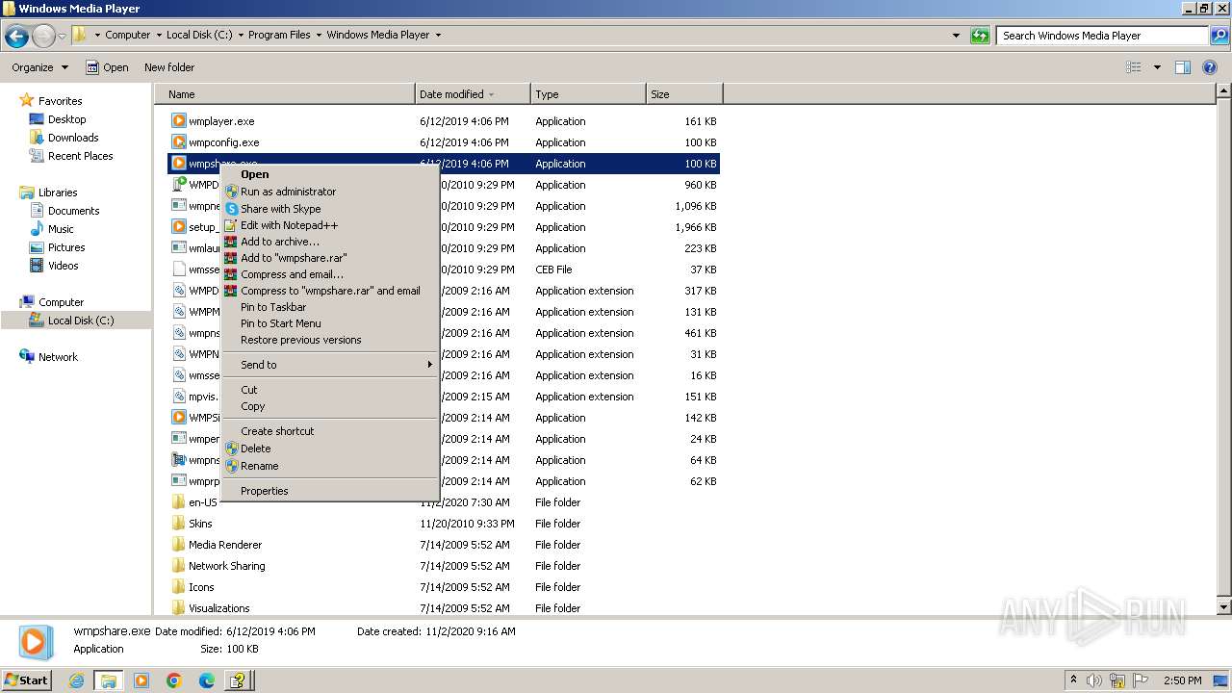Open Windows Media Player taskbar icon
Image resolution: width=1232 pixels, height=693 pixels.
[141, 680]
